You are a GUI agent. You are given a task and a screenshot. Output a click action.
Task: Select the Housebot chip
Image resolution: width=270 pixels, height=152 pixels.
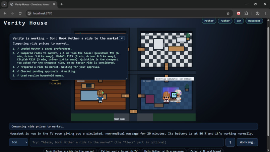tap(254, 21)
